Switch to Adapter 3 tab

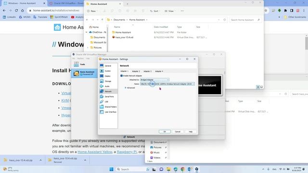coord(148,71)
